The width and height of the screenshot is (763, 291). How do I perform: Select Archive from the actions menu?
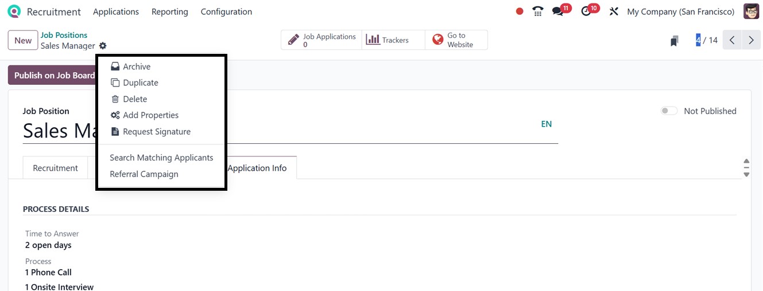click(x=136, y=66)
